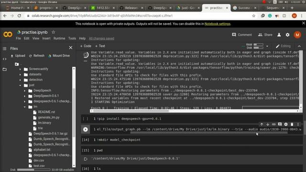
Task: Star the practise.ipynb notebook
Action: [x=53, y=32]
